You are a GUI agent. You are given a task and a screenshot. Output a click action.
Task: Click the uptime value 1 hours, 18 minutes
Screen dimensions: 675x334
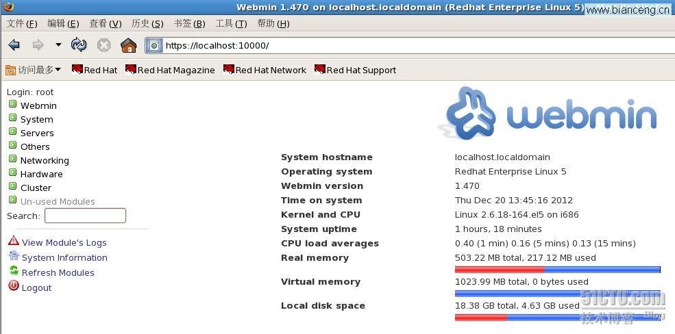pos(498,229)
